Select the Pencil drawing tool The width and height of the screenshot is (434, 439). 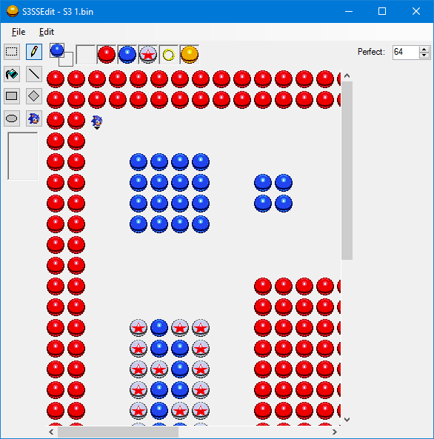(x=34, y=52)
